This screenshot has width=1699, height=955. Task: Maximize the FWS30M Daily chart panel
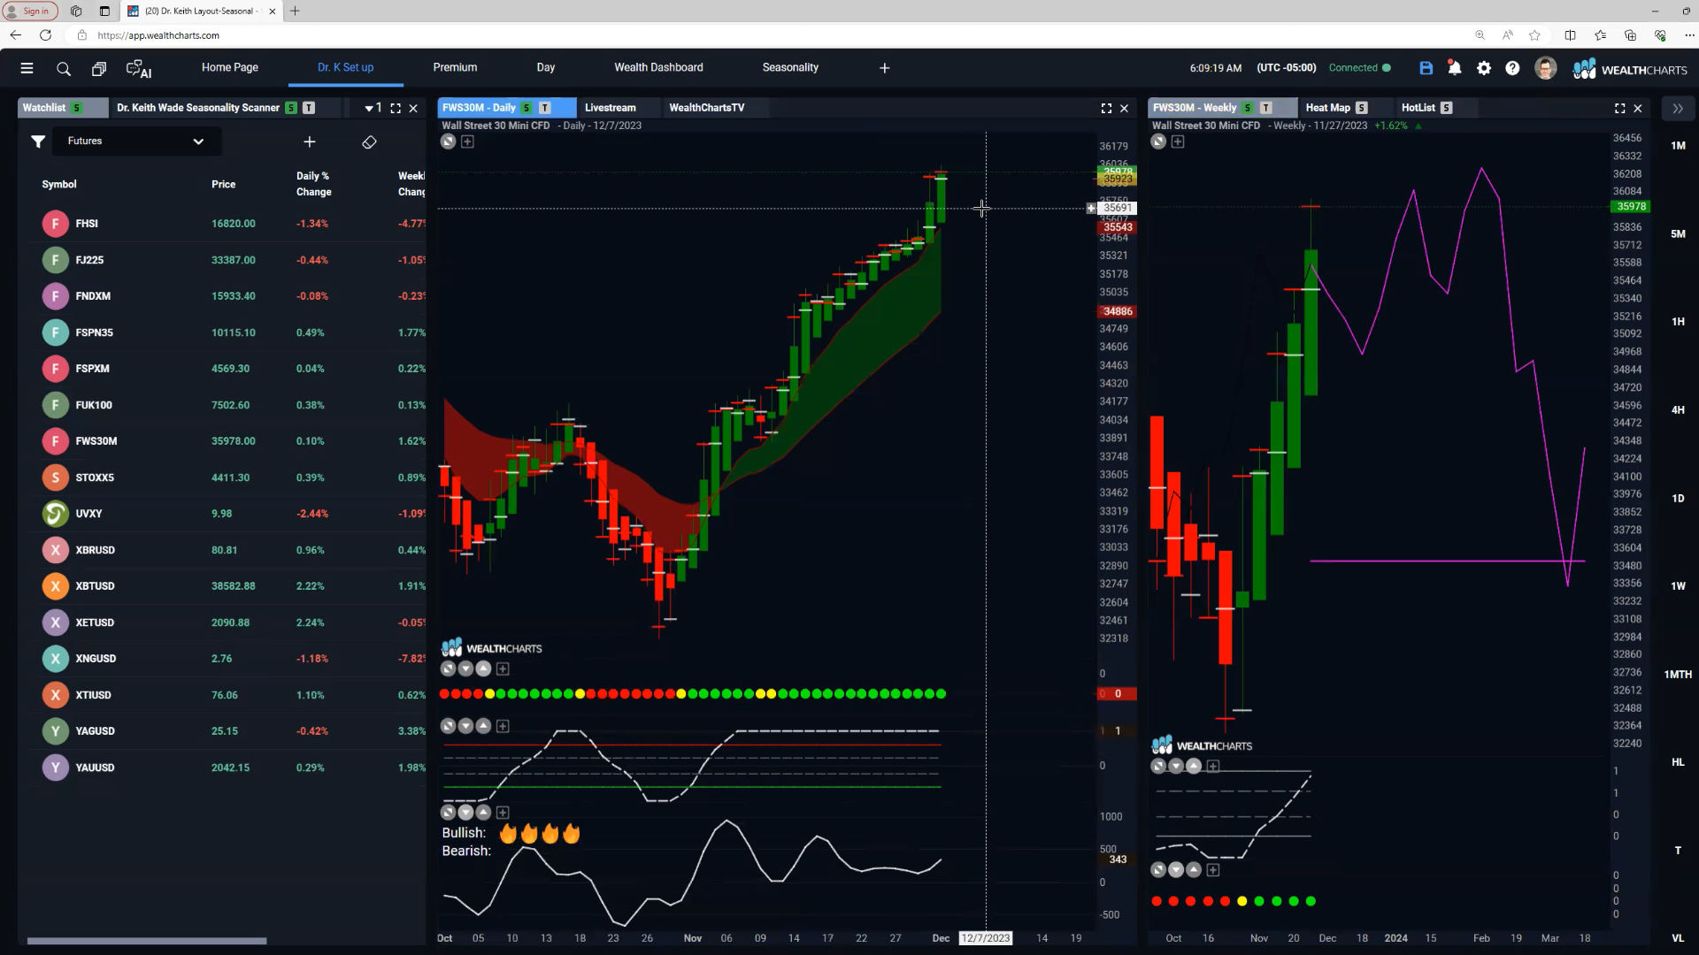(x=1106, y=108)
